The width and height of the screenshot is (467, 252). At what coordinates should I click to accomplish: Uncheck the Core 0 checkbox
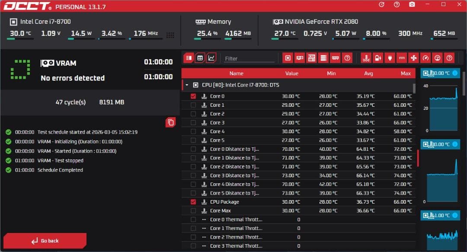point(193,96)
